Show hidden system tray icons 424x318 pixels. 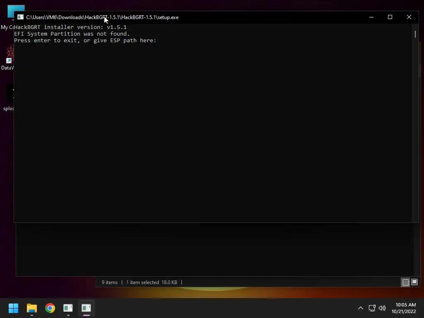tap(361, 308)
